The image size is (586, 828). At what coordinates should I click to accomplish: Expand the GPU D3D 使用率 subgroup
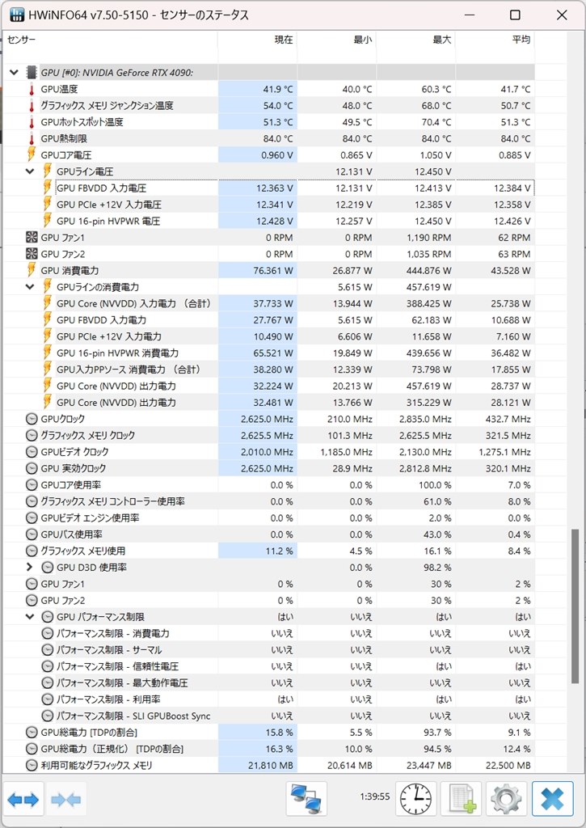(30, 567)
